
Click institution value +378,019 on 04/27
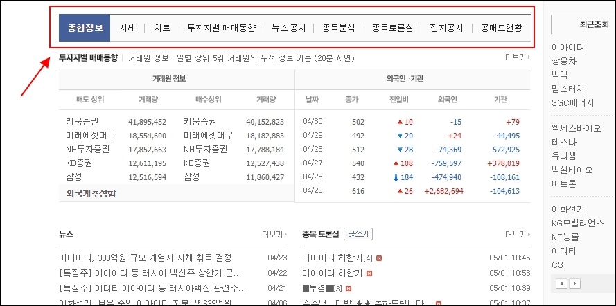(x=503, y=163)
